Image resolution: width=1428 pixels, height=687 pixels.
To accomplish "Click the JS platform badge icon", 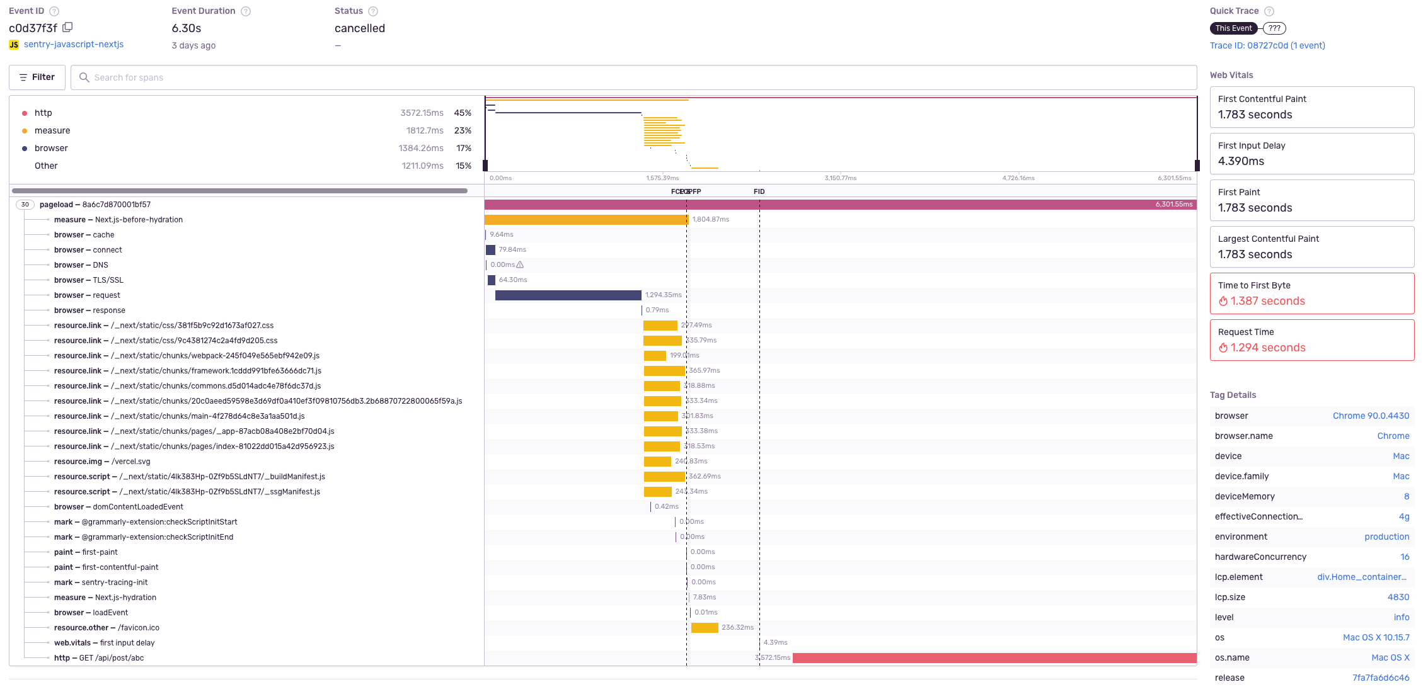I will click(14, 45).
